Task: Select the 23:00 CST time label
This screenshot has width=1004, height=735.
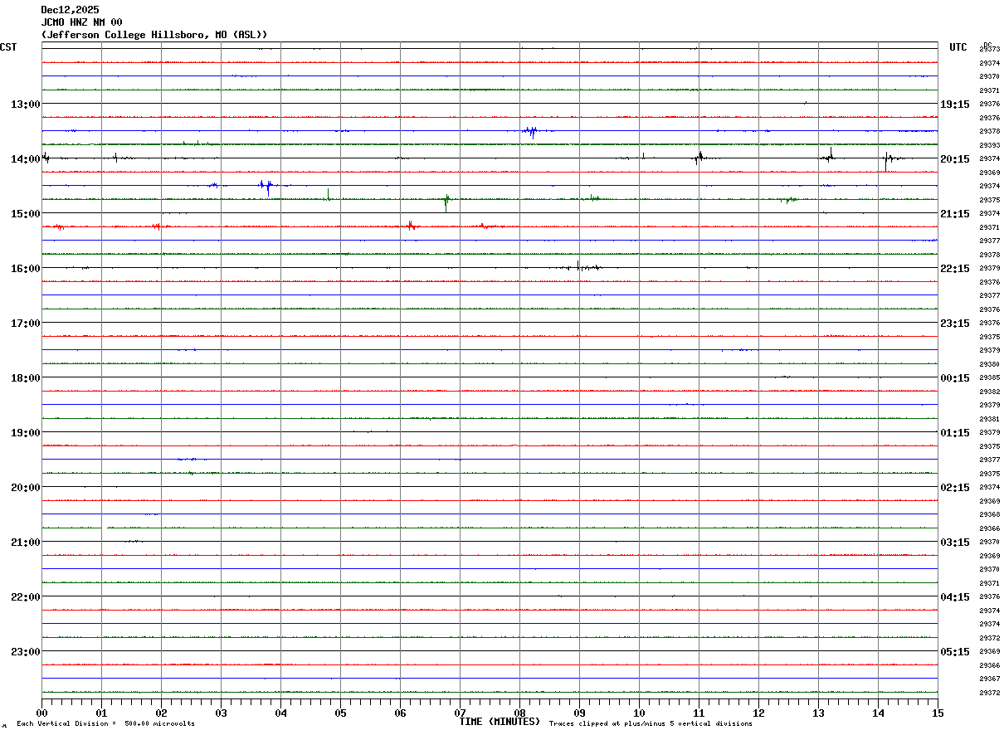Action: (25, 652)
